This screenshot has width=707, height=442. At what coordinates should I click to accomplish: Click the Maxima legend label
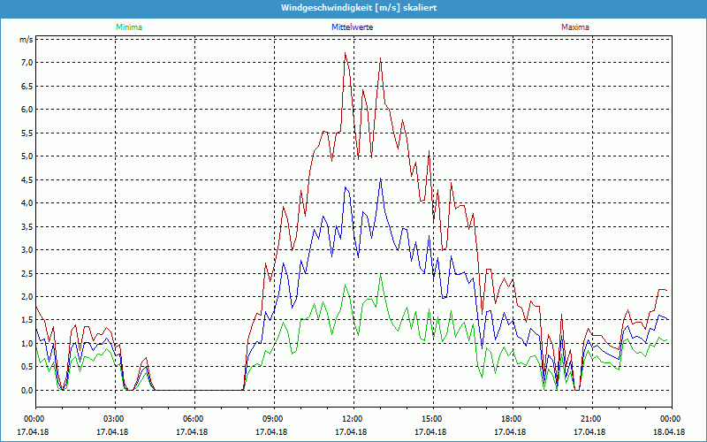point(575,27)
